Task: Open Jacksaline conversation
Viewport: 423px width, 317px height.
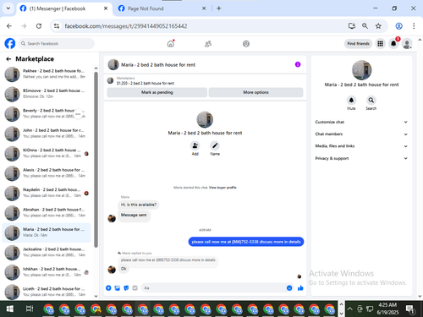Action: coord(47,253)
